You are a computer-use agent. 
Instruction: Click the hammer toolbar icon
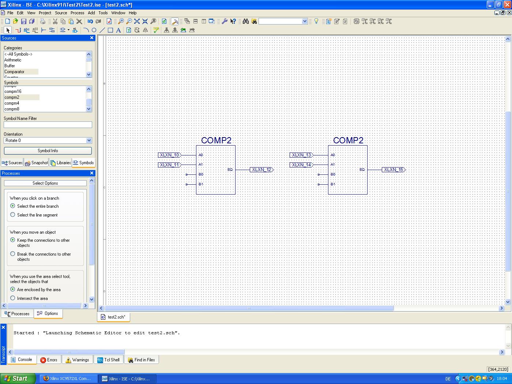(x=175, y=22)
